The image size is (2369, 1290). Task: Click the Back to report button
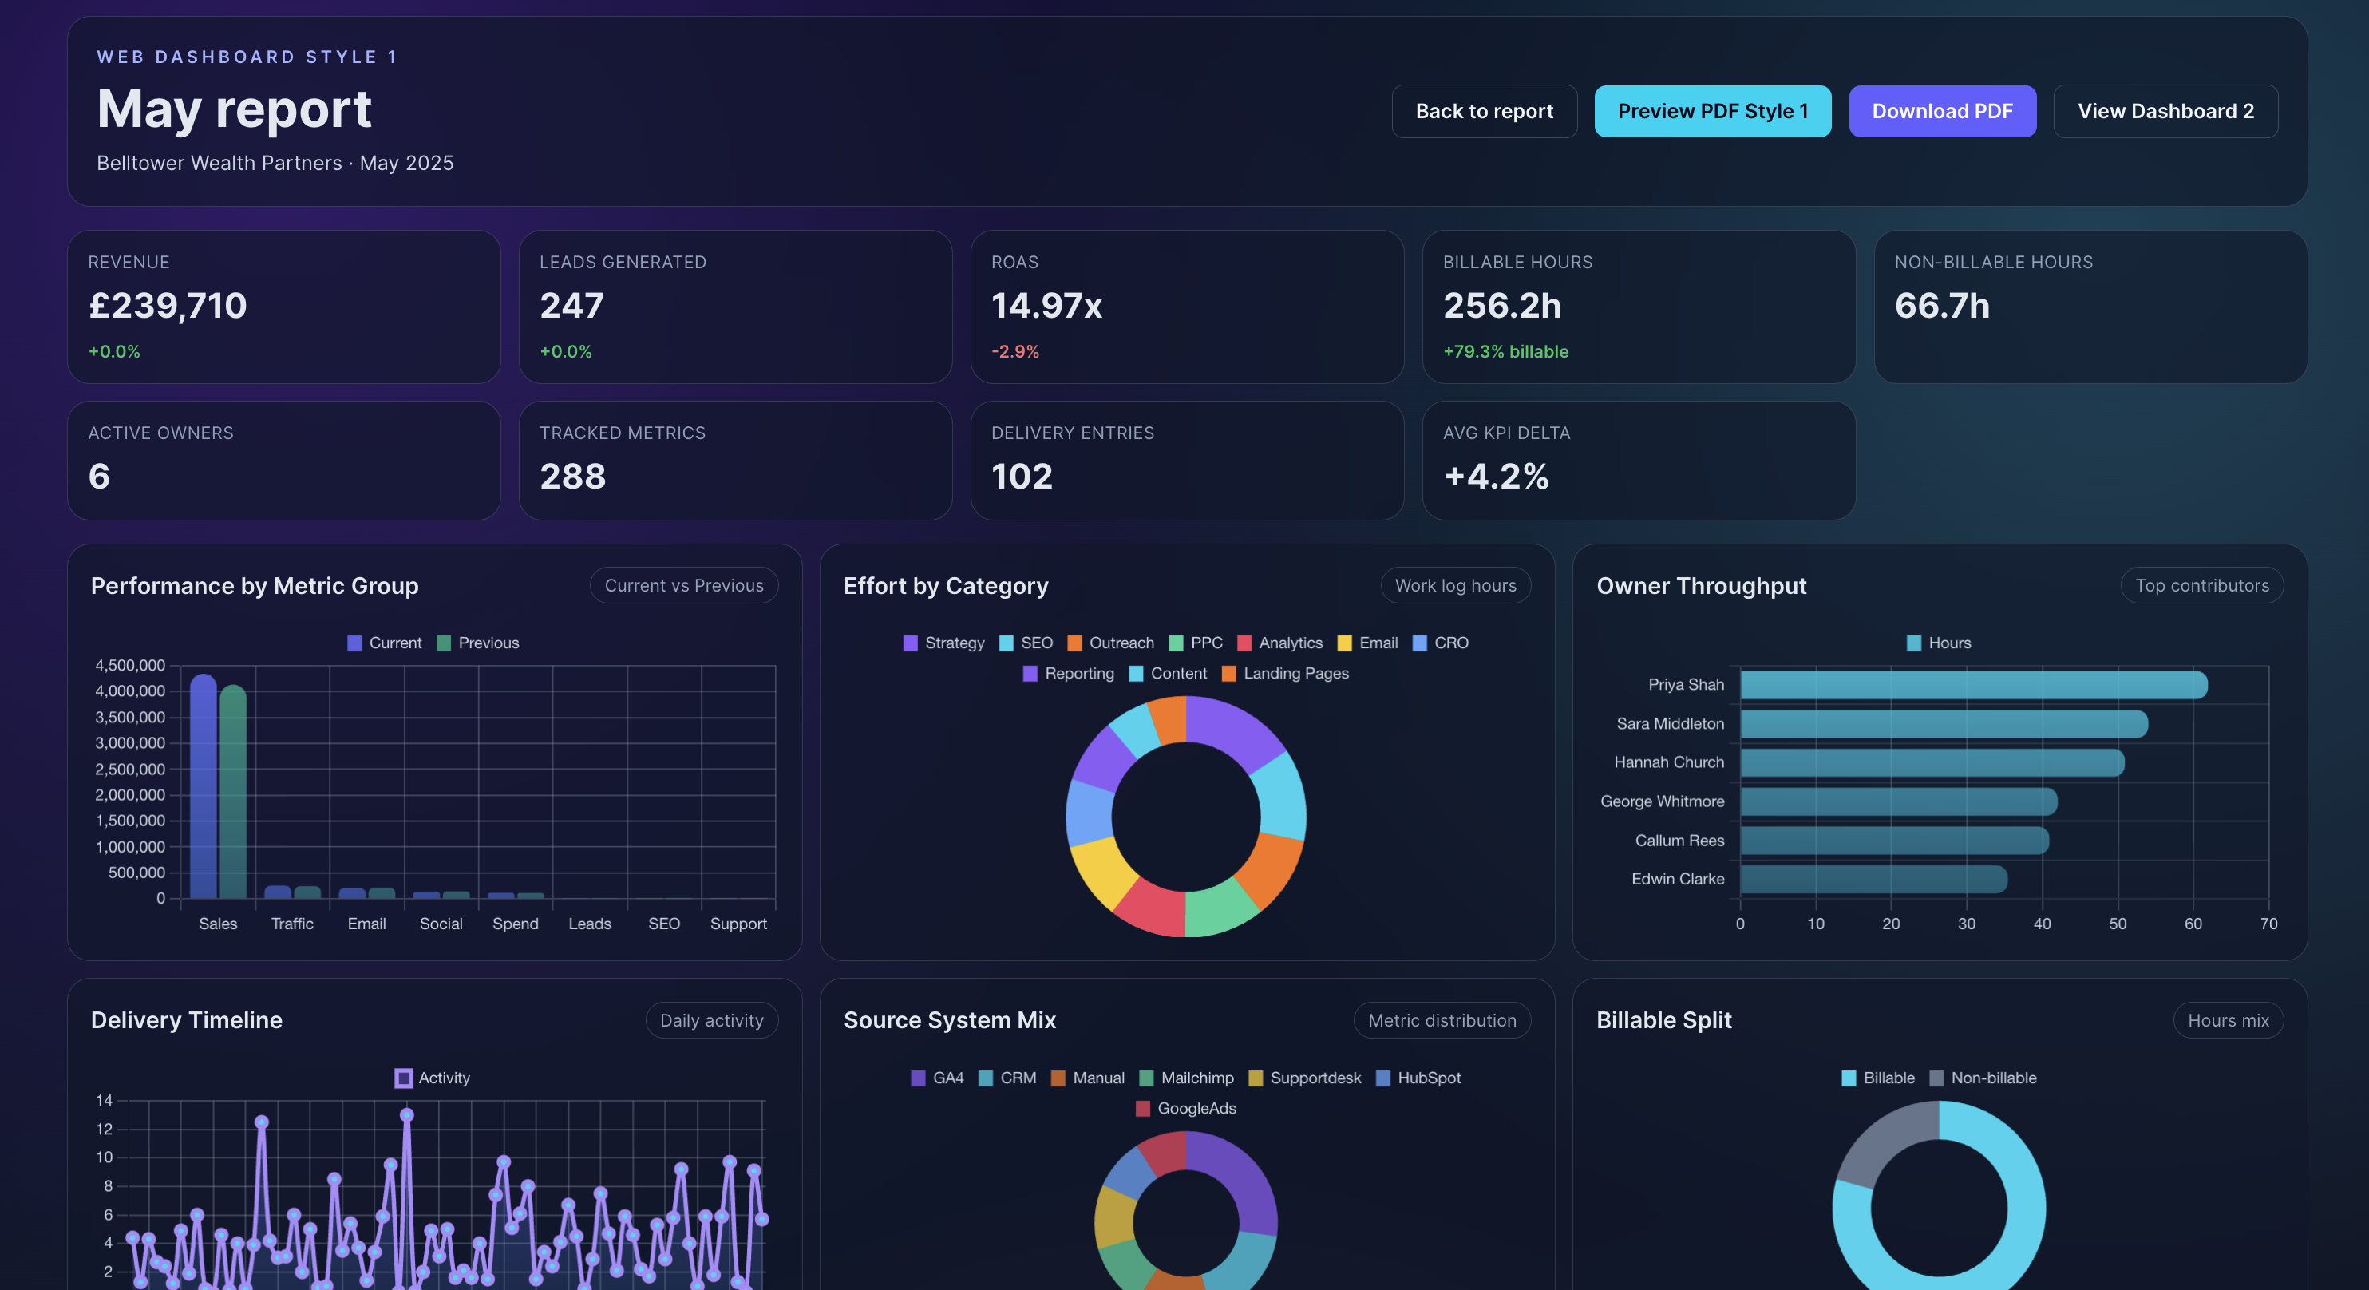click(1483, 111)
